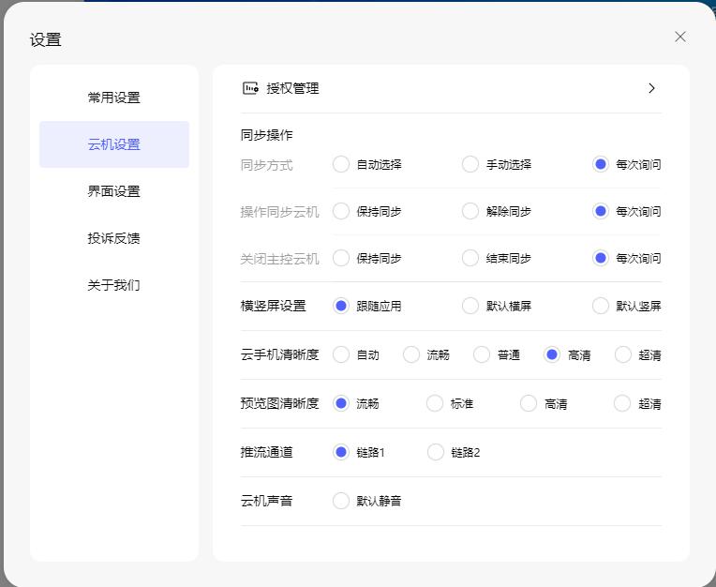Select 链路1 for 推流通道
Viewport: 716px width, 587px height.
pos(340,452)
